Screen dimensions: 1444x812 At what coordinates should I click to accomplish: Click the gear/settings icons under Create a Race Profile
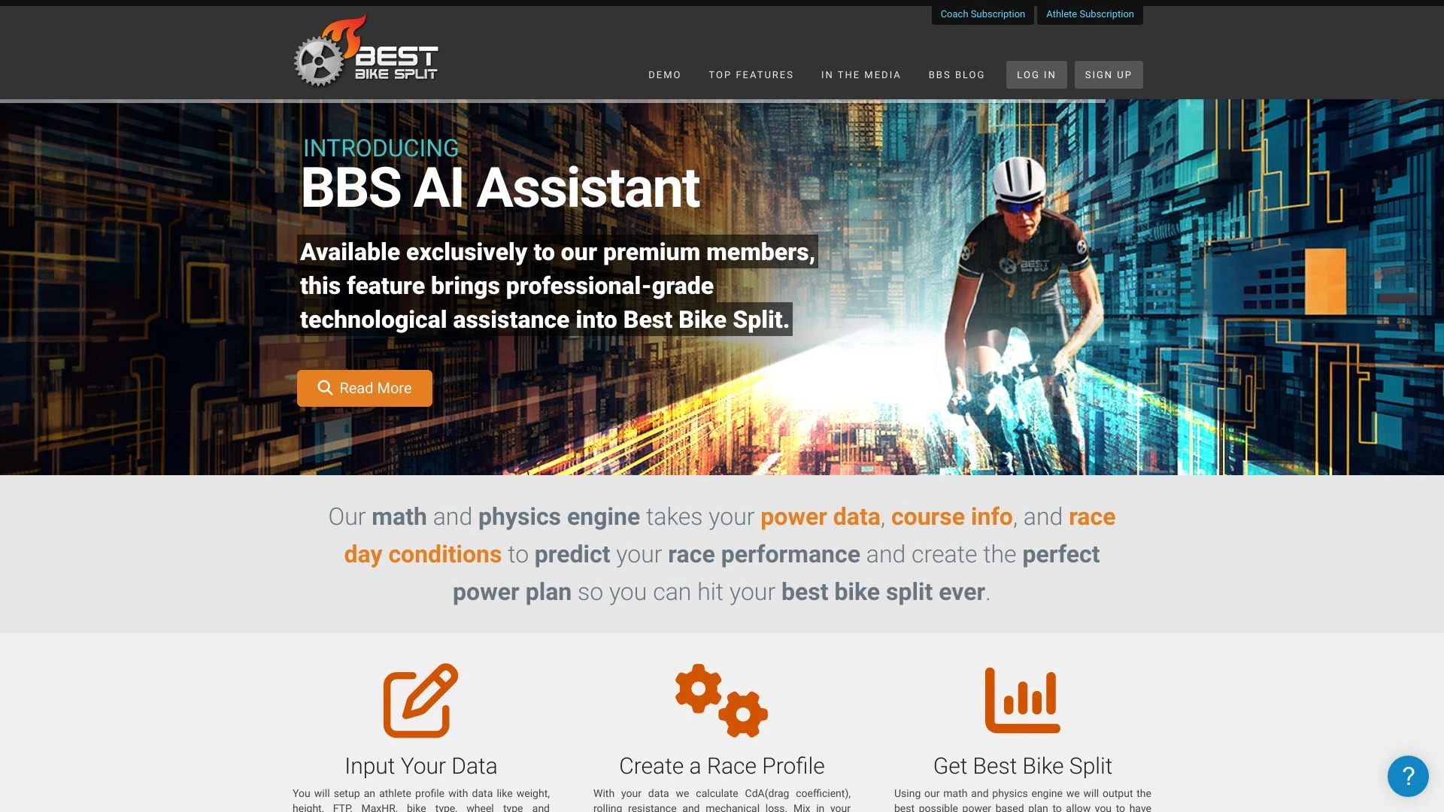coord(721,701)
